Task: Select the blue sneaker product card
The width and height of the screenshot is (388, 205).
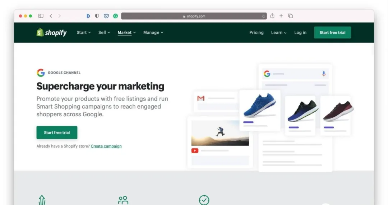Action: click(260, 110)
